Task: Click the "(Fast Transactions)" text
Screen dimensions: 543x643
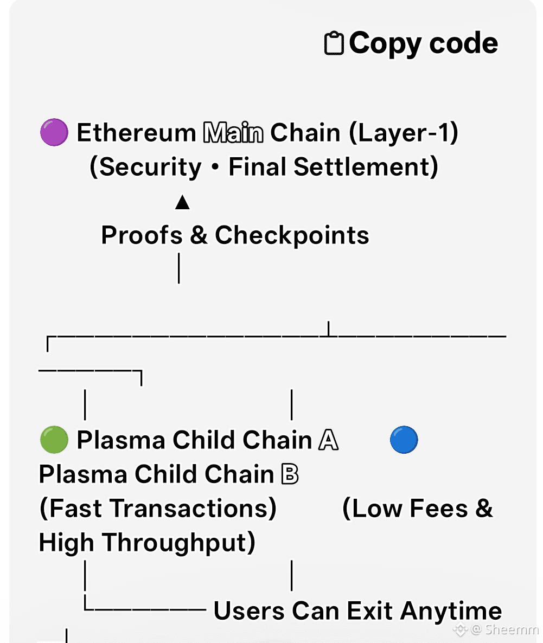Action: [158, 509]
